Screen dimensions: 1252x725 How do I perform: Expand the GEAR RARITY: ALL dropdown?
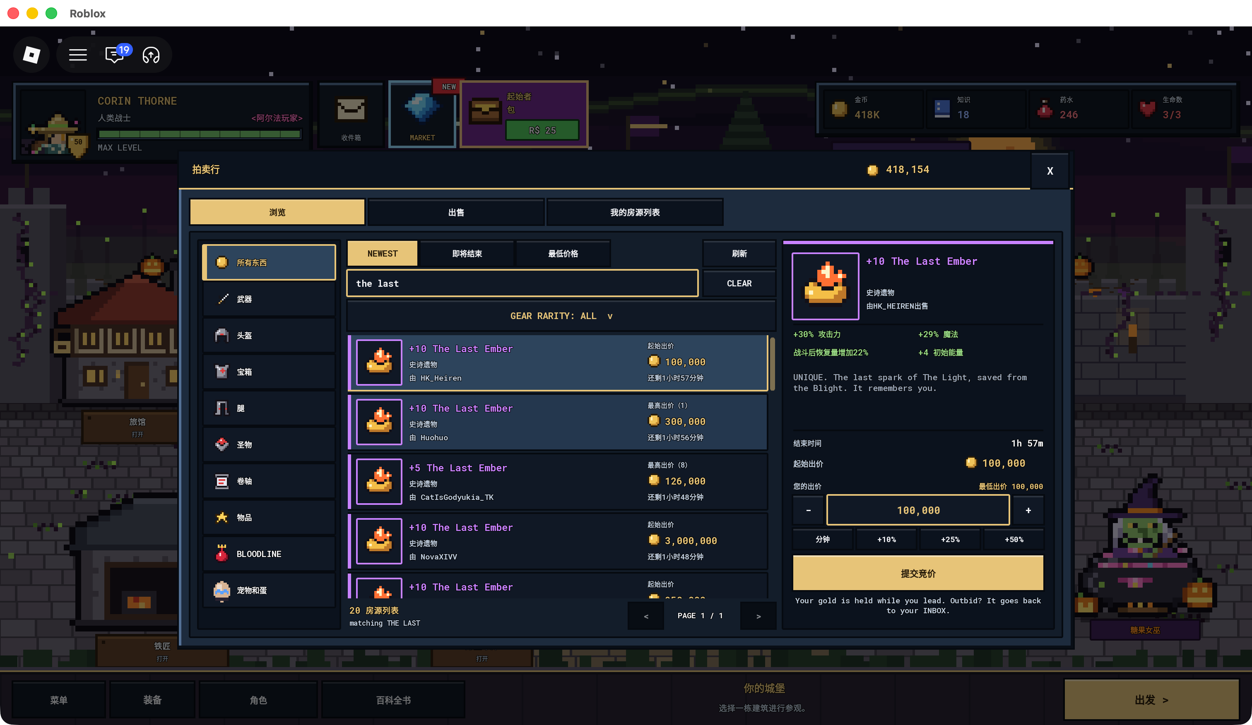pyautogui.click(x=561, y=316)
